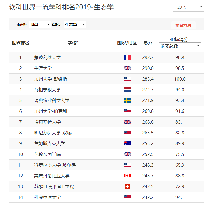Screen dimensions: 210x203
Task: Click rank number 10
Action: tap(20, 154)
